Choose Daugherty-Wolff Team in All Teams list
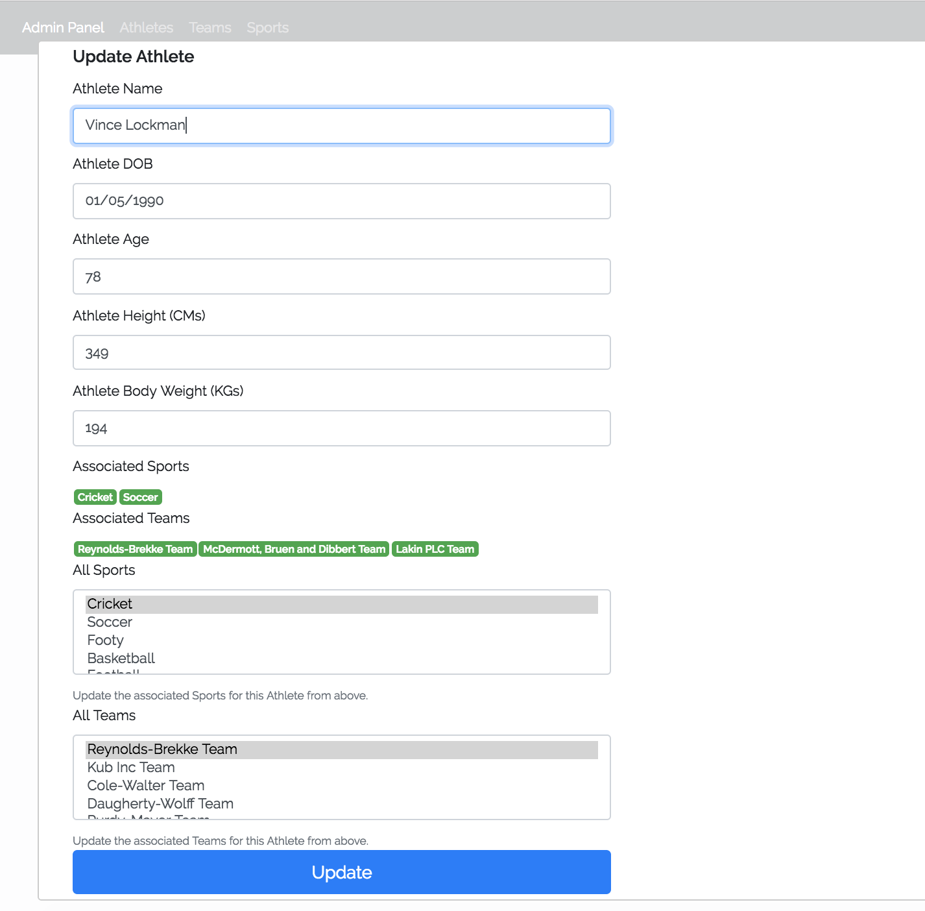 tap(160, 804)
